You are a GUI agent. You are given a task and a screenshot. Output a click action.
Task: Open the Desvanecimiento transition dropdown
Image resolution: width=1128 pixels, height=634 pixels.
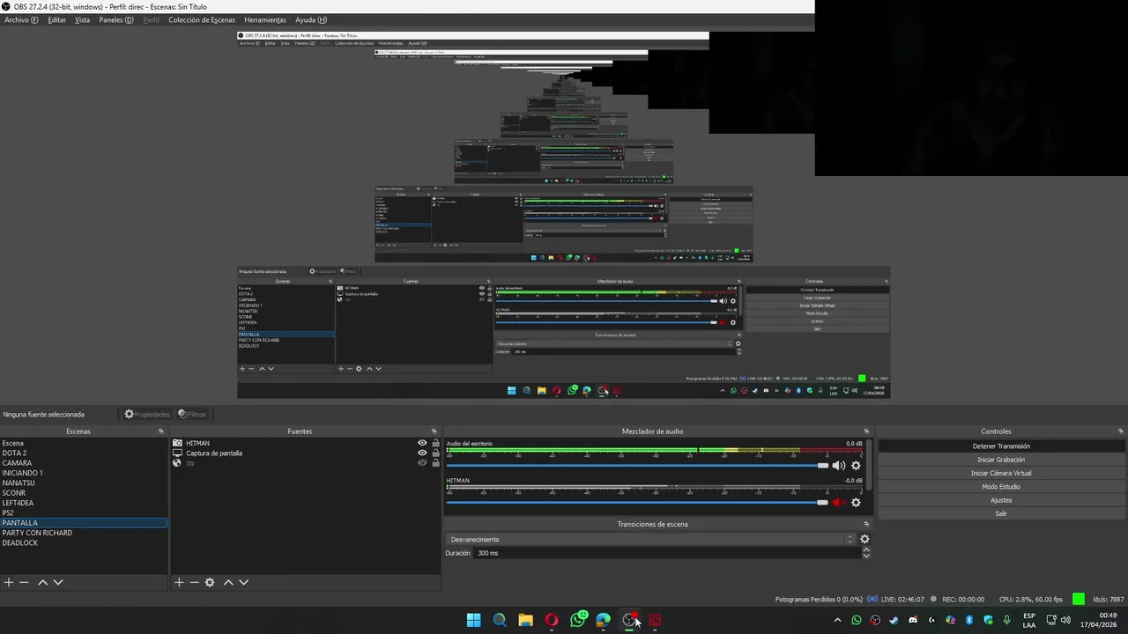pos(650,539)
